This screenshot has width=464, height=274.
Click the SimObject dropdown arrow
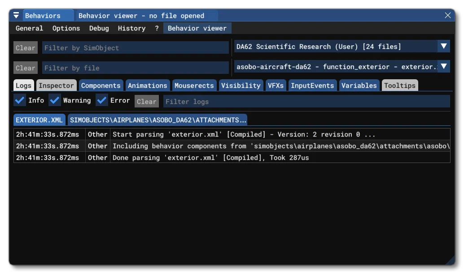tap(443, 47)
